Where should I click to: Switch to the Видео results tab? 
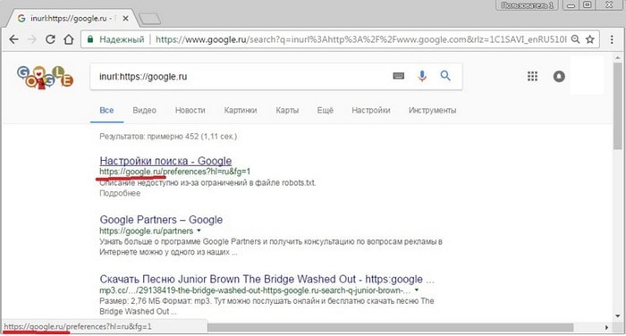click(x=144, y=110)
